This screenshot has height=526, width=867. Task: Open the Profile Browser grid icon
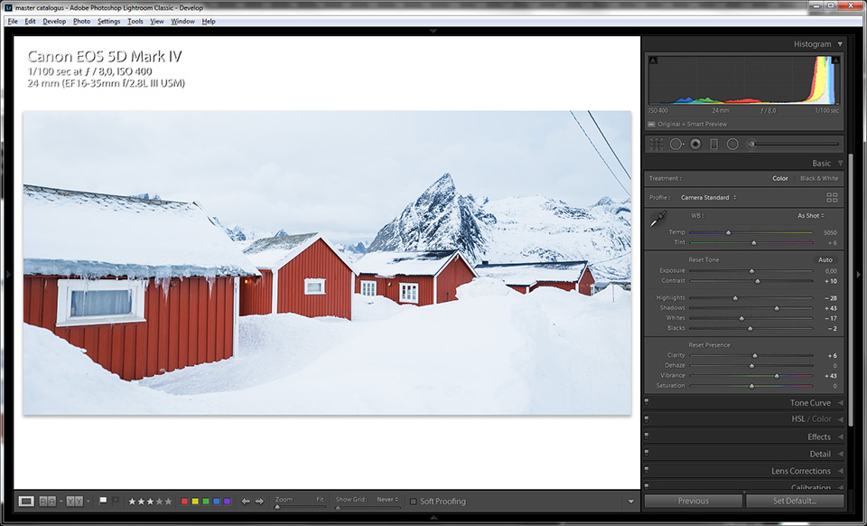[832, 197]
